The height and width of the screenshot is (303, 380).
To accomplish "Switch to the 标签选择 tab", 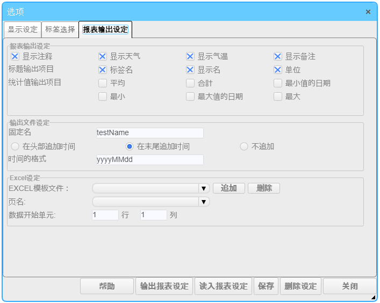I will [60, 30].
